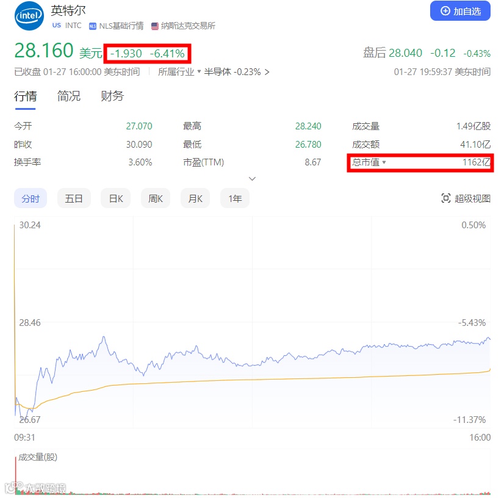This screenshot has width=504, height=498.
Task: Expand the 所属行业 dropdown arrow
Action: pos(199,71)
